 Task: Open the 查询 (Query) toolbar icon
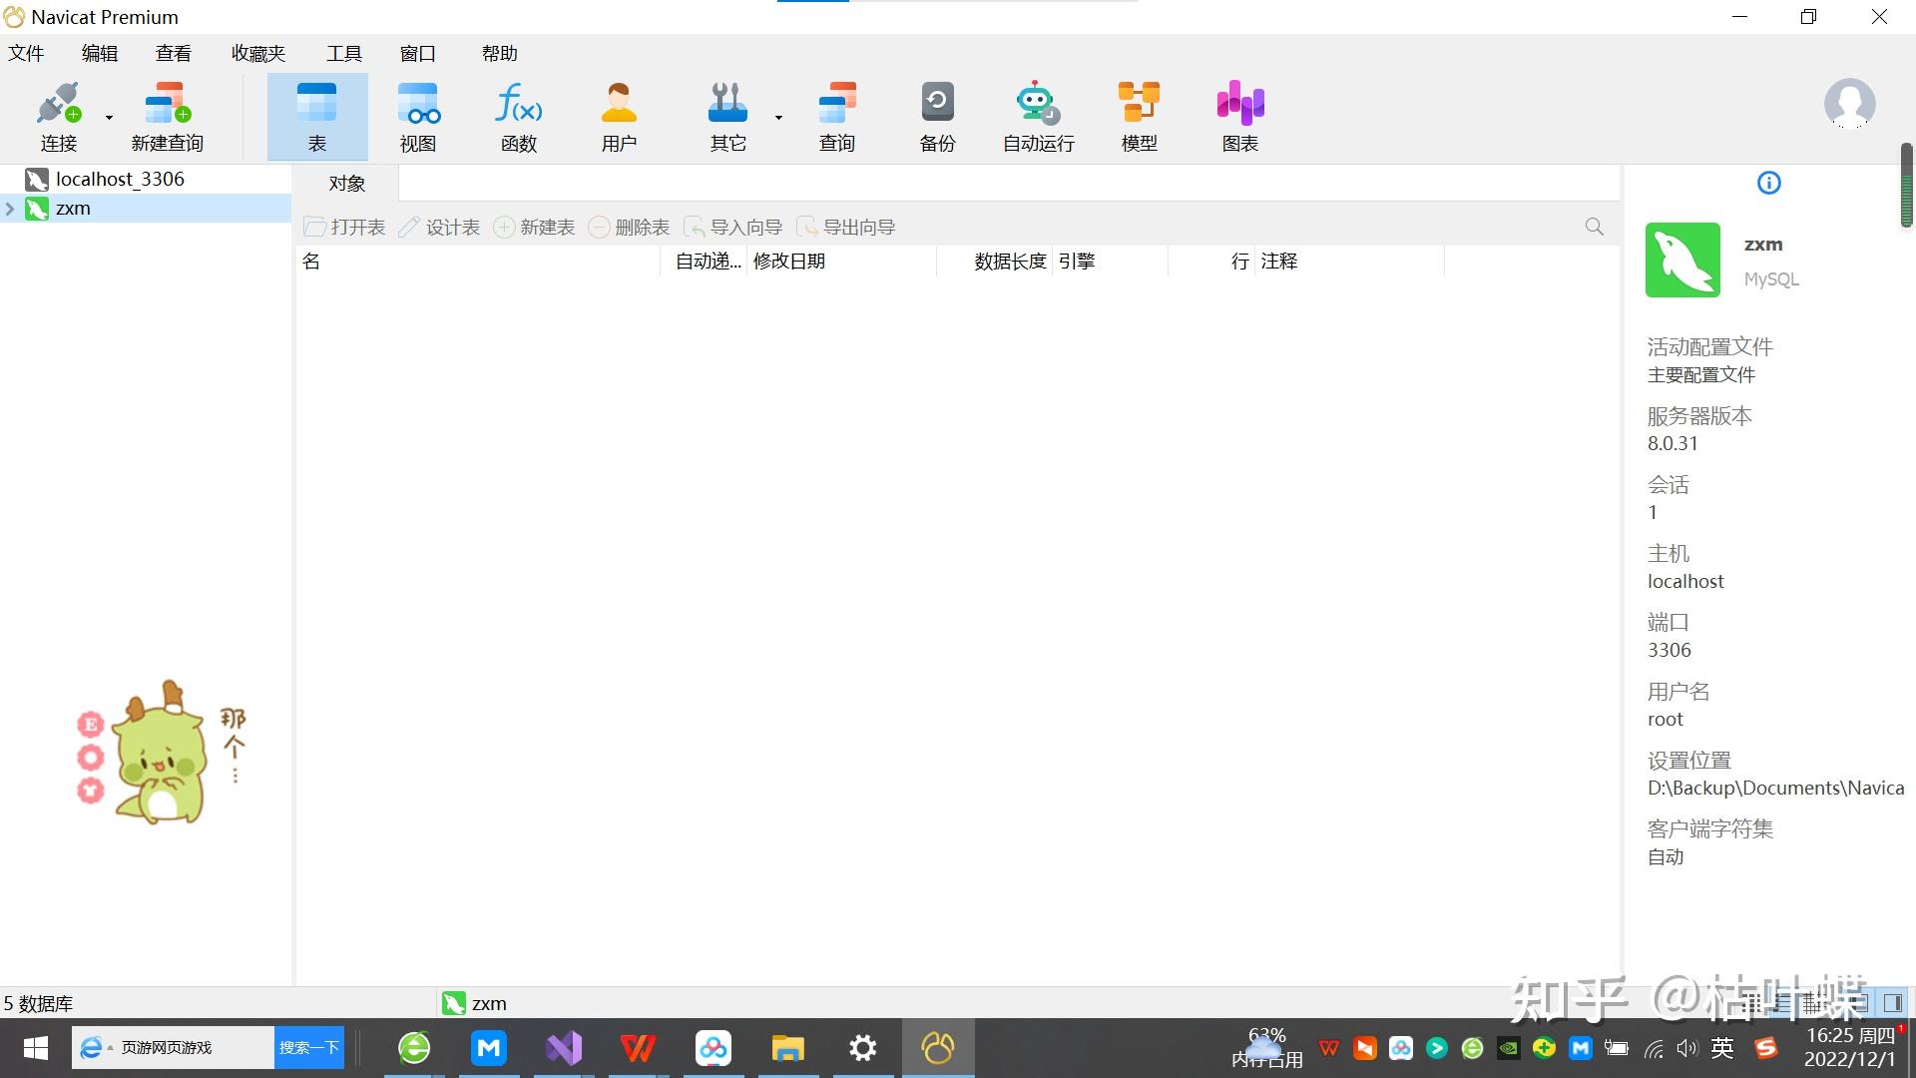[836, 117]
